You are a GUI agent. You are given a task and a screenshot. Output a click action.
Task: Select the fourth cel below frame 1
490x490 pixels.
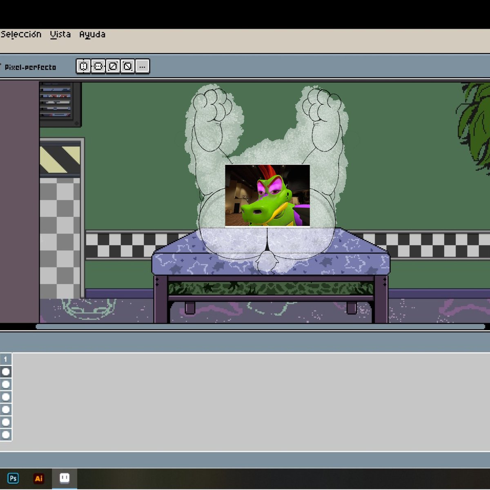[x=6, y=410]
